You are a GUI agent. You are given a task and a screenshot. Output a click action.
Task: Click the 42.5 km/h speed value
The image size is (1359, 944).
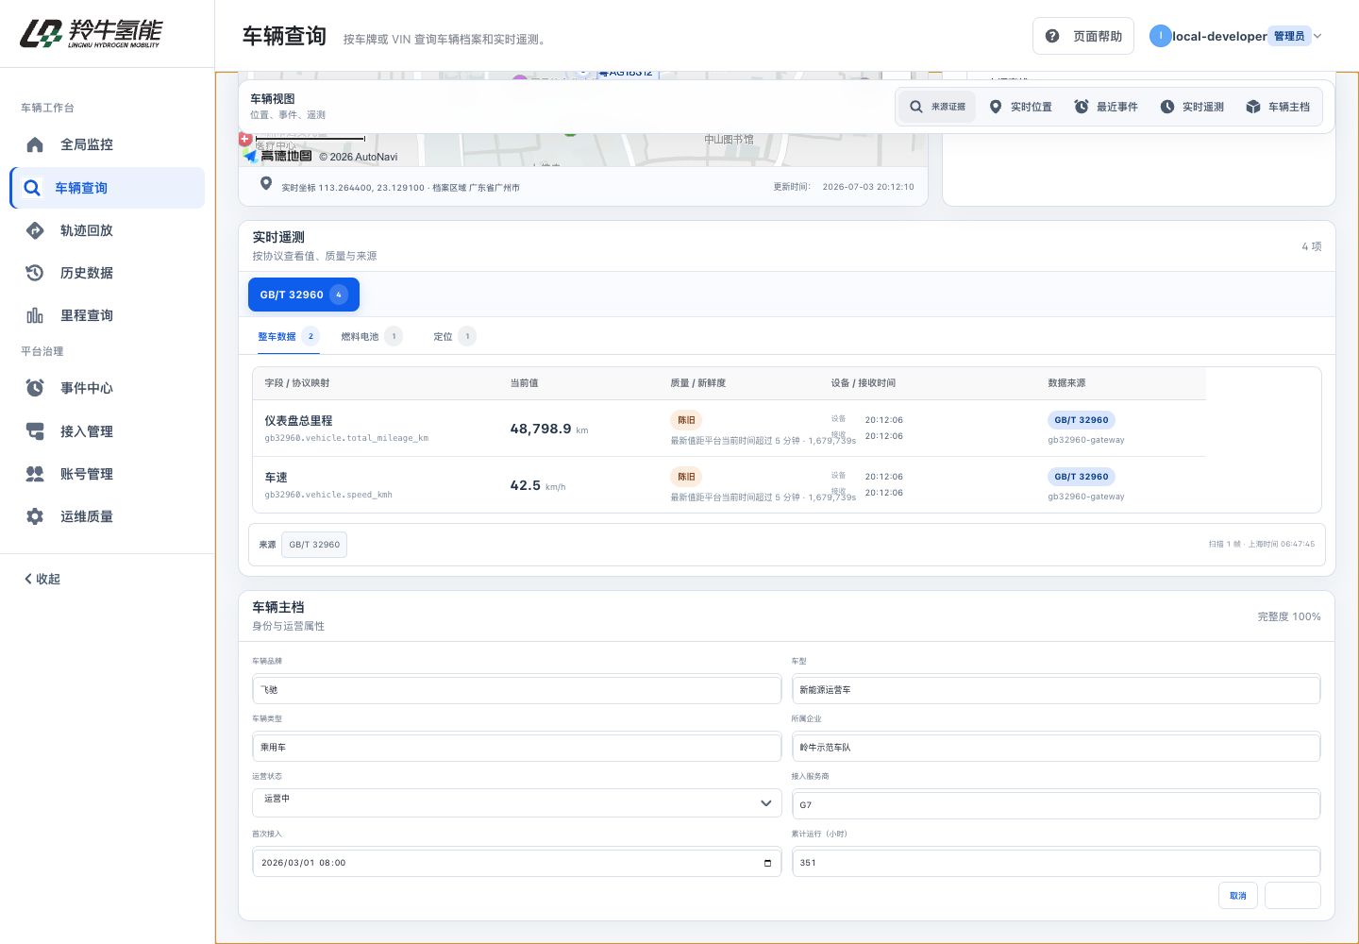(538, 485)
